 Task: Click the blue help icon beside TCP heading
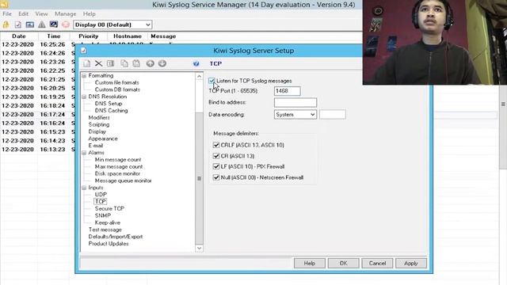(x=196, y=63)
